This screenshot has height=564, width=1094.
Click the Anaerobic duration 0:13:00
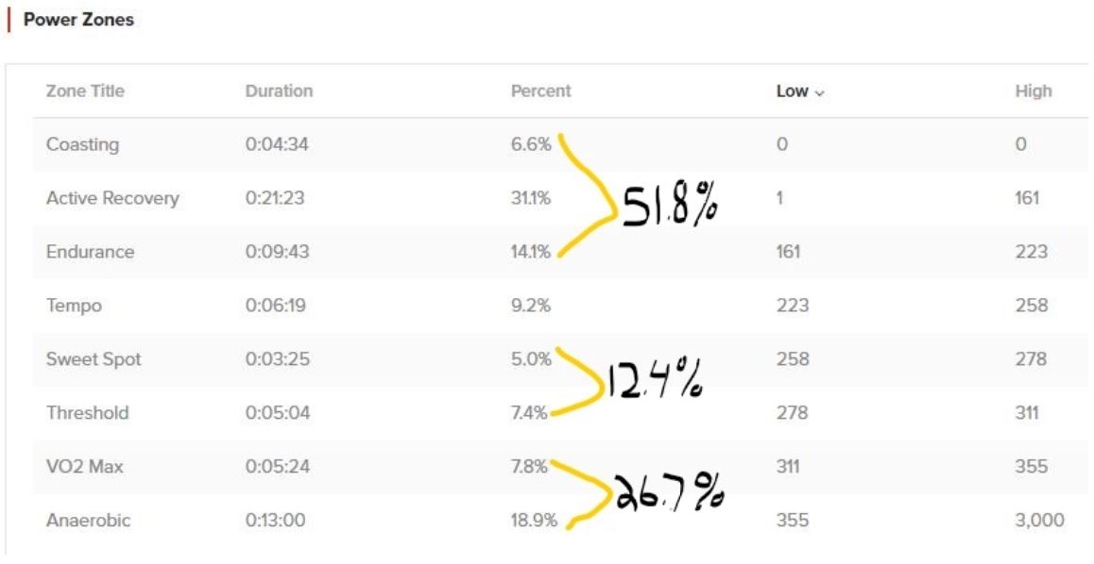click(277, 521)
